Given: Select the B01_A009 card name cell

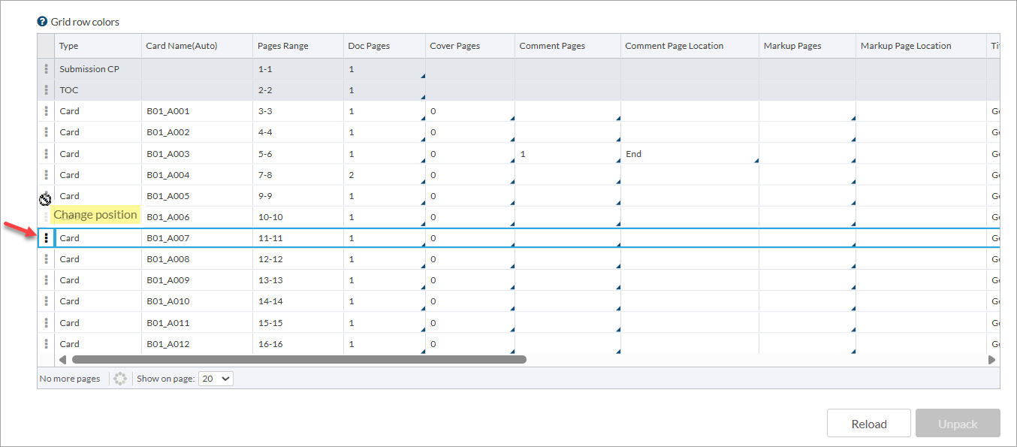Looking at the screenshot, I should [197, 280].
